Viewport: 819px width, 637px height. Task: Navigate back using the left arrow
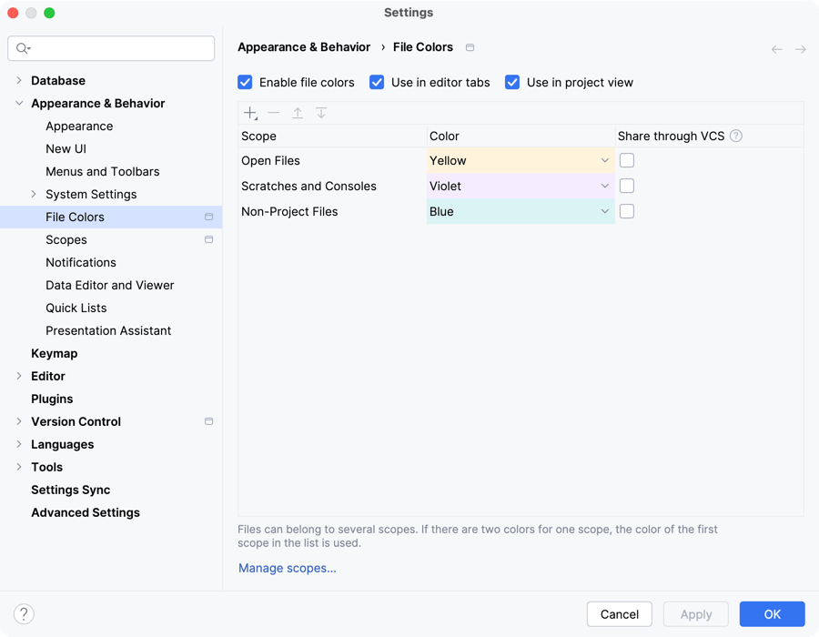775,48
